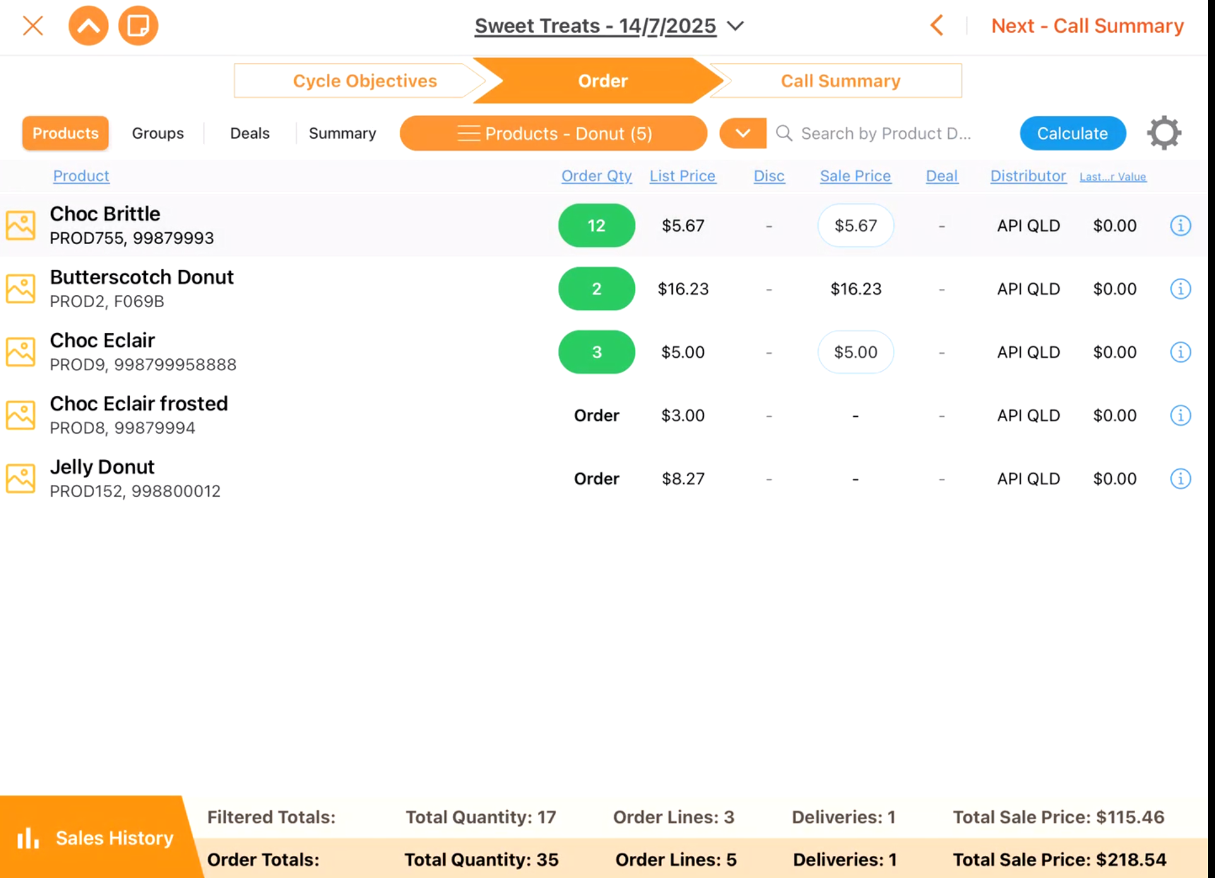Open info icon for Jelly Donut
The height and width of the screenshot is (878, 1215).
point(1180,479)
